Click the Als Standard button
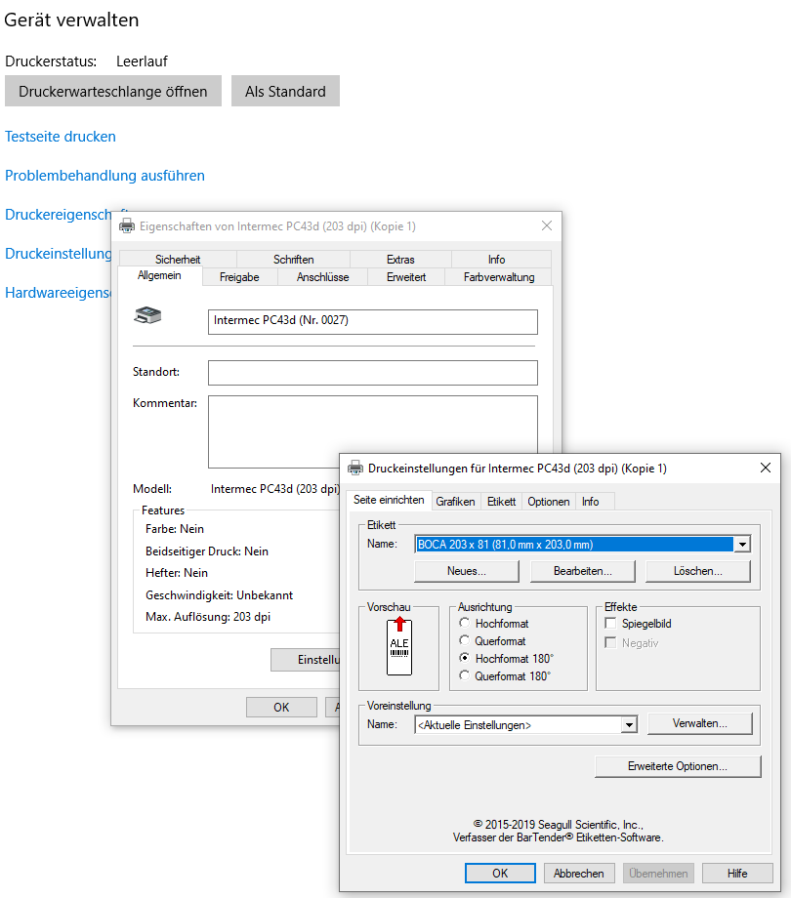The height and width of the screenshot is (898, 791). pyautogui.click(x=285, y=91)
